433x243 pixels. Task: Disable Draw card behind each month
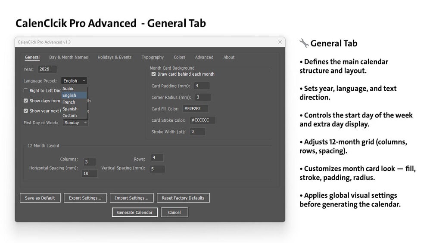point(153,74)
